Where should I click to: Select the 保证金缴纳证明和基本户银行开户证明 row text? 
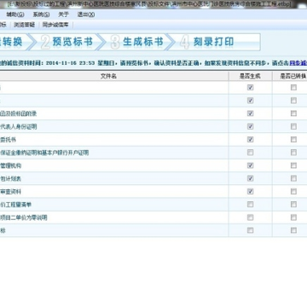[x=44, y=153]
